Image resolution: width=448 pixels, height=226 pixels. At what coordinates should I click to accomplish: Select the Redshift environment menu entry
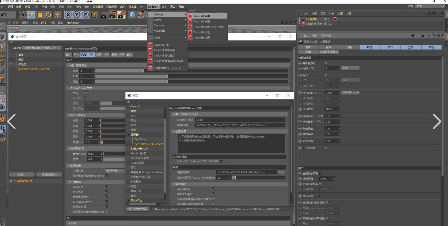pos(208,16)
